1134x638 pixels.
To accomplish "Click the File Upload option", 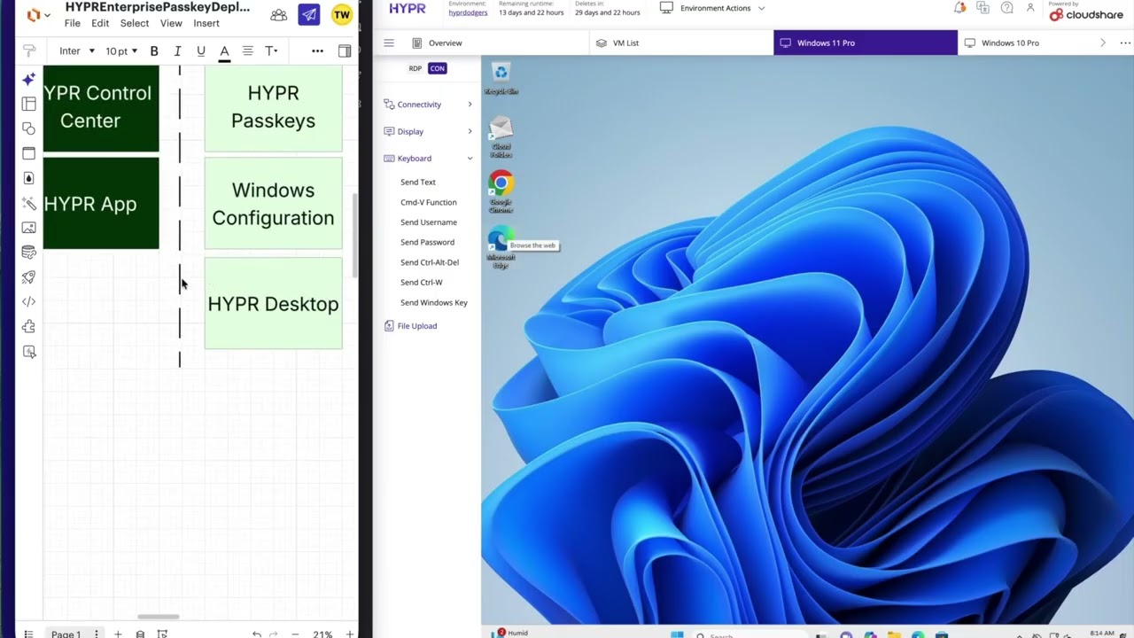I will pos(411,326).
